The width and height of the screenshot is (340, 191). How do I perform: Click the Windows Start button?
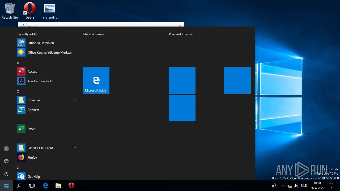coord(6,186)
